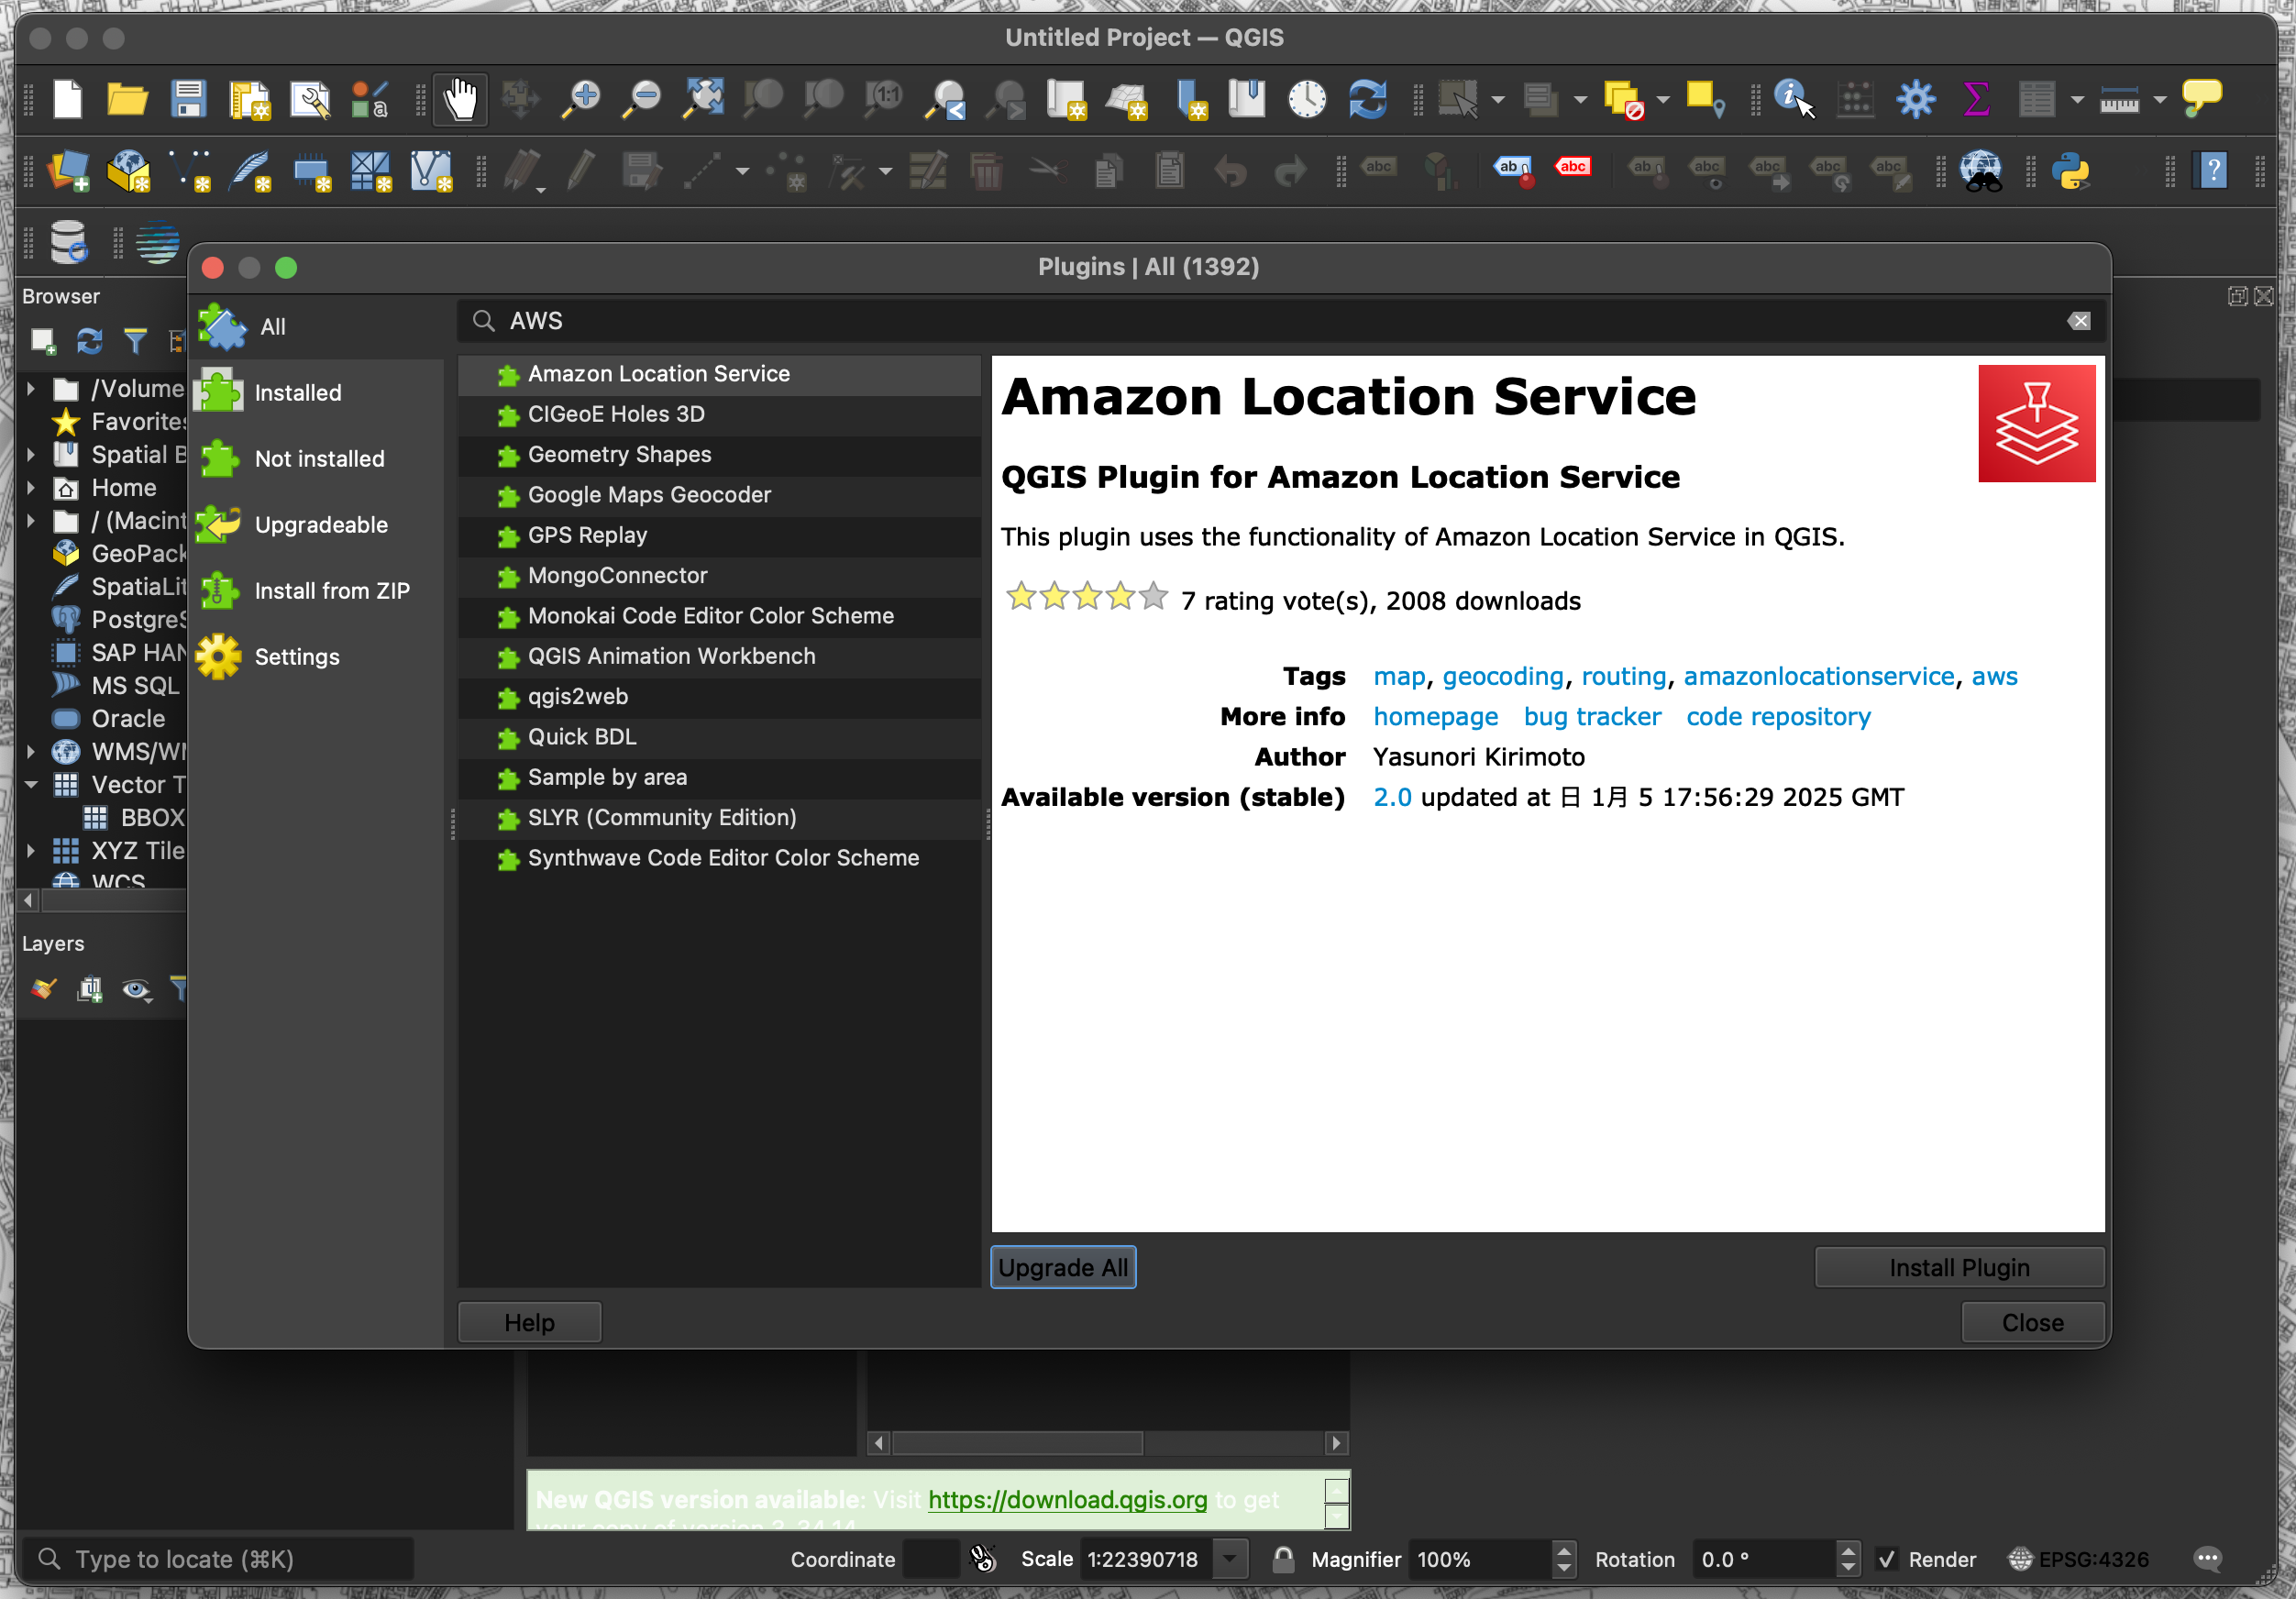This screenshot has height=1599, width=2296.
Task: Open Data Source Manager icon
Action: 68,171
